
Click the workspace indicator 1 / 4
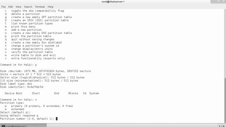221,126
